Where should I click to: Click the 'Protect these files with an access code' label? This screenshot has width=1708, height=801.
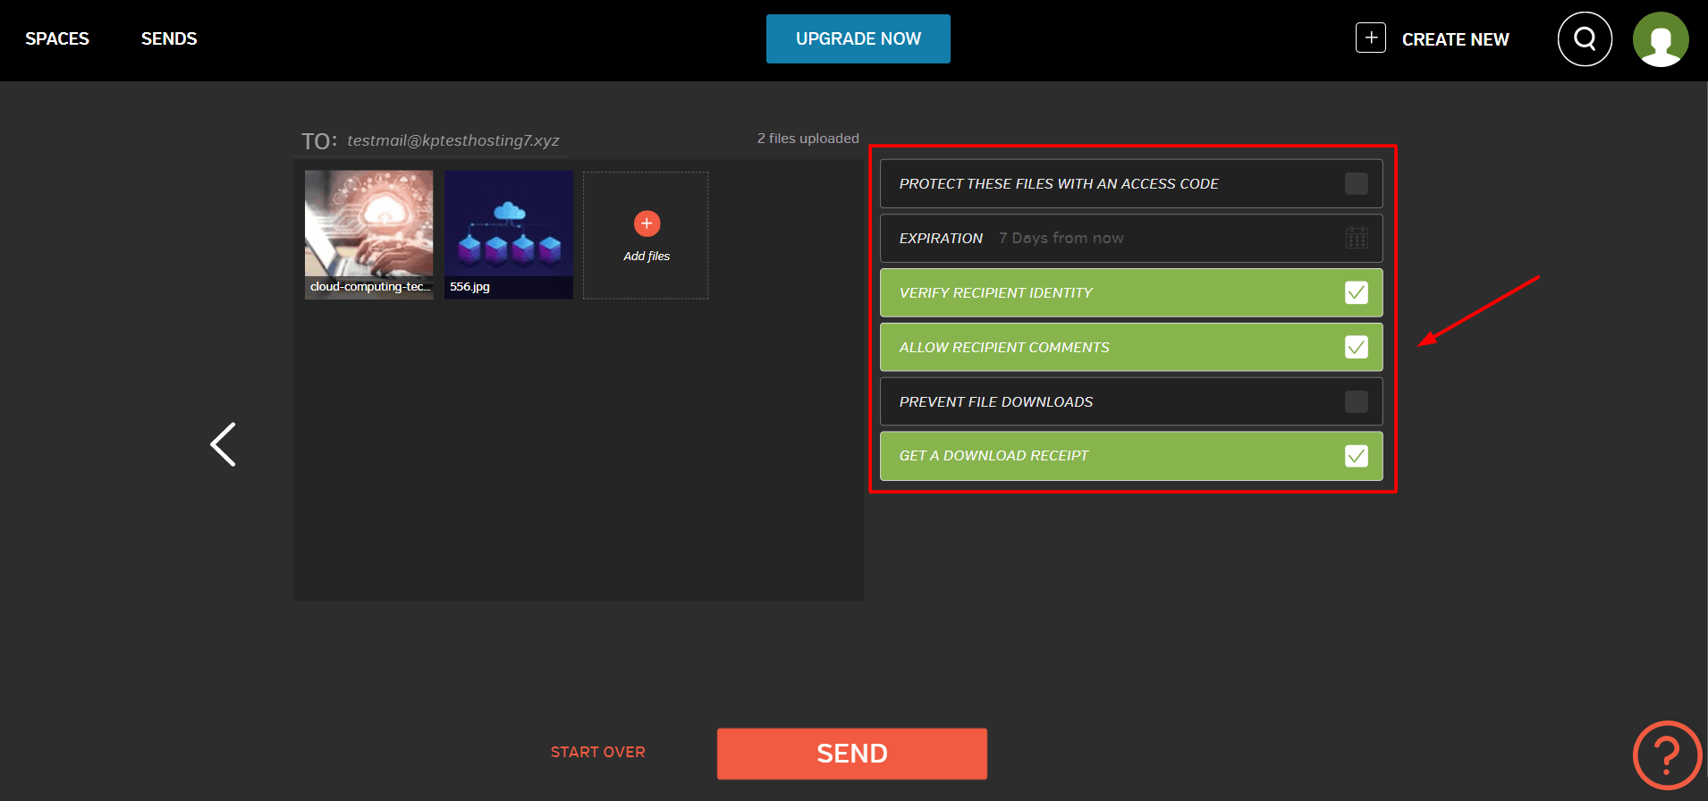pyautogui.click(x=1059, y=183)
